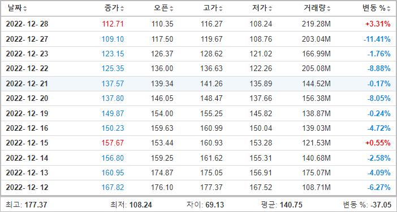Sort by the 거래량 column sort arrows

click(x=329, y=9)
